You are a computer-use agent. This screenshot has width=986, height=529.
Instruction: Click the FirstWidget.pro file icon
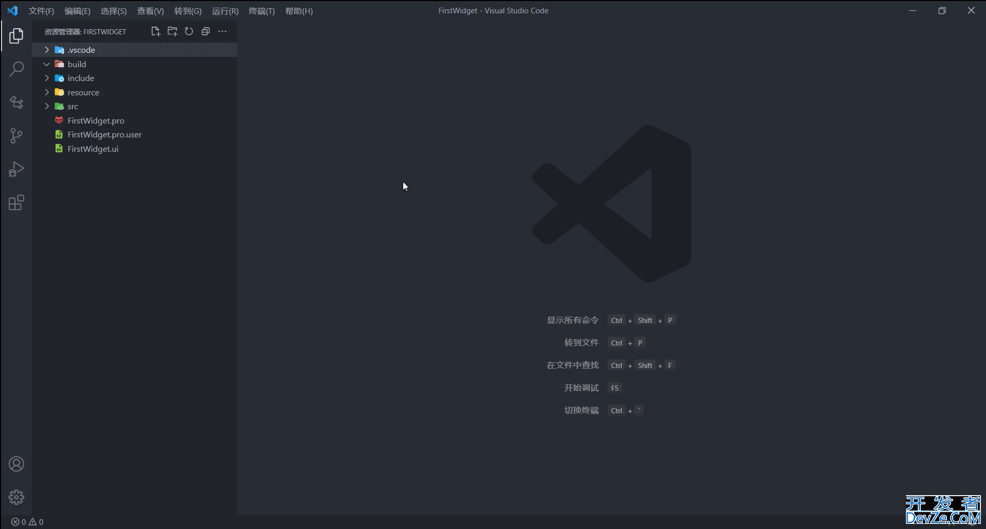coord(59,120)
